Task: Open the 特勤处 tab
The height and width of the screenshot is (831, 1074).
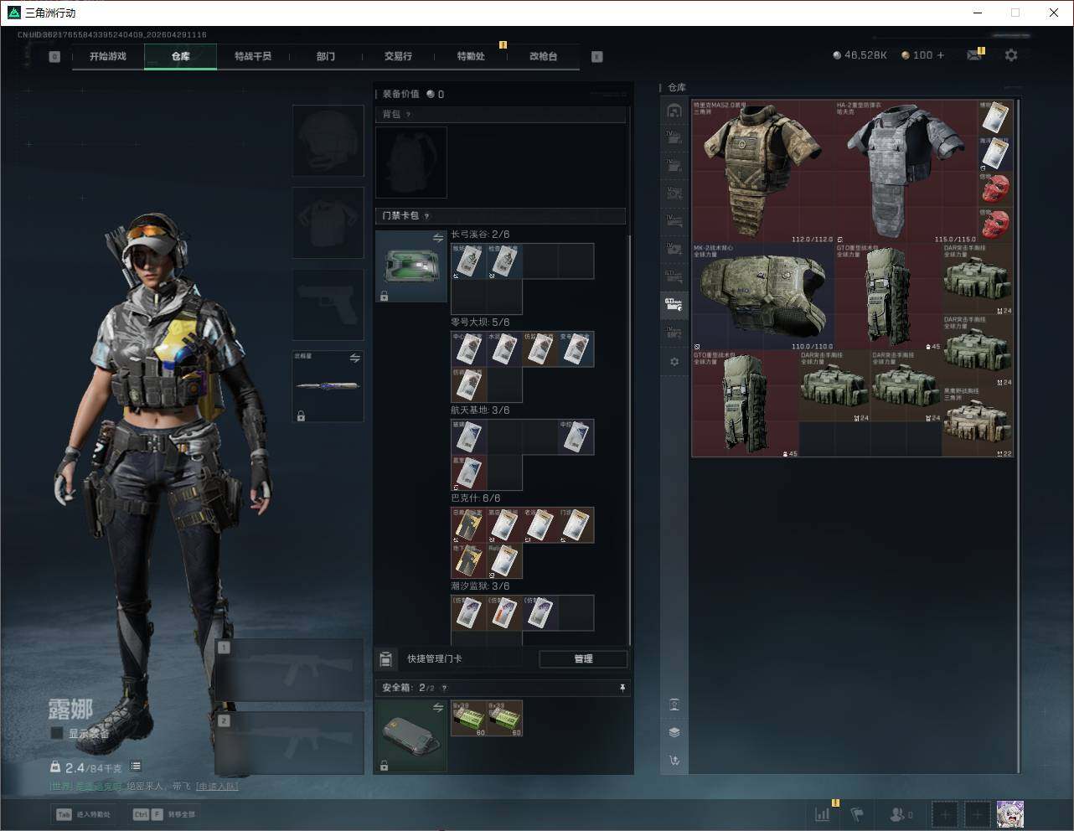Action: pyautogui.click(x=471, y=56)
